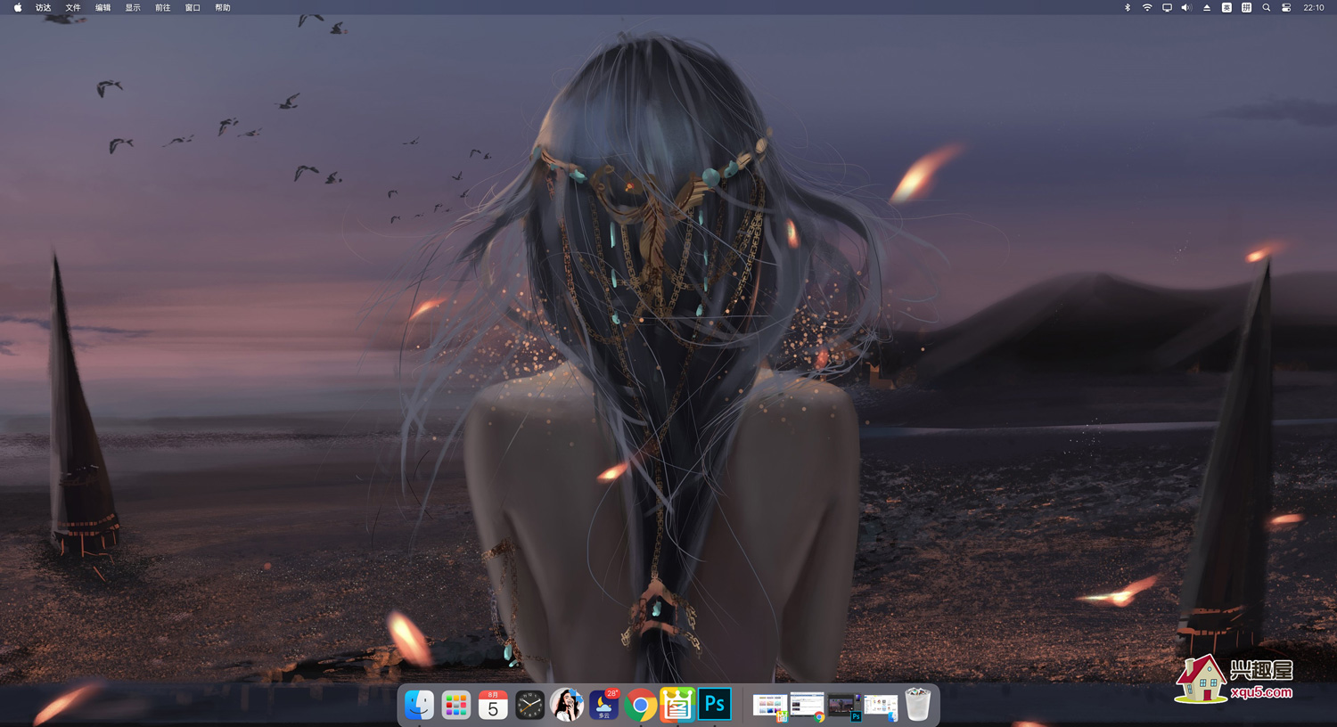The width and height of the screenshot is (1337, 727).
Task: Click the Bluetooth status icon
Action: point(1128,7)
